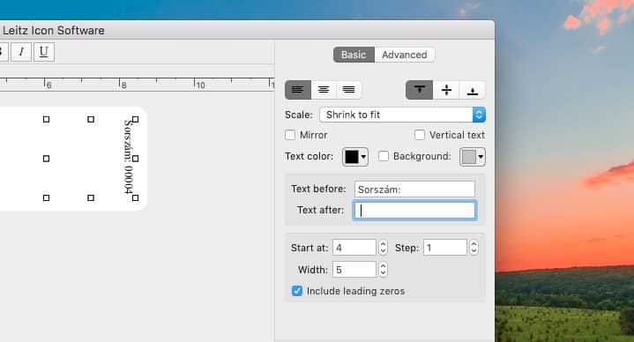The height and width of the screenshot is (342, 634).
Task: Toggle underline text formatting
Action: (44, 52)
